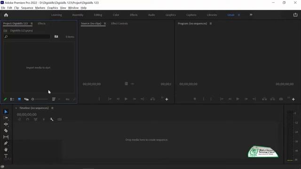Select the Track Select Forward tool

6,118
